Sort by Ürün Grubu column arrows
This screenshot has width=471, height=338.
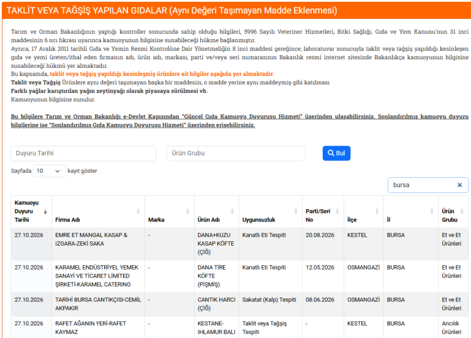pyautogui.click(x=462, y=211)
